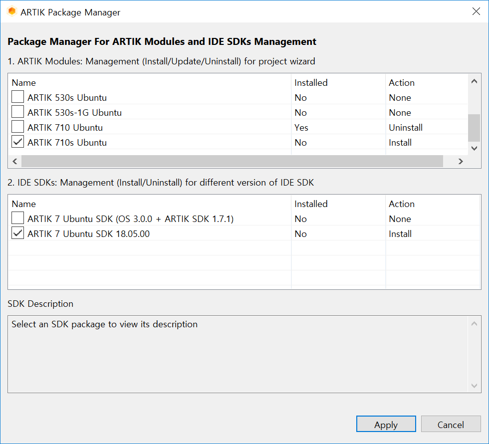This screenshot has width=489, height=444.
Task: Click SDK Description scroll down arrow
Action: pos(475,386)
